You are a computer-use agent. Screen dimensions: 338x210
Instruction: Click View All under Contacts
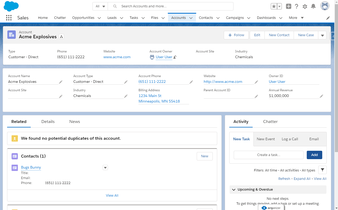pyautogui.click(x=112, y=195)
